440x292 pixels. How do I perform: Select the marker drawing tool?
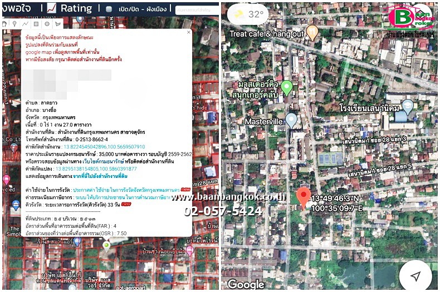(14, 23)
